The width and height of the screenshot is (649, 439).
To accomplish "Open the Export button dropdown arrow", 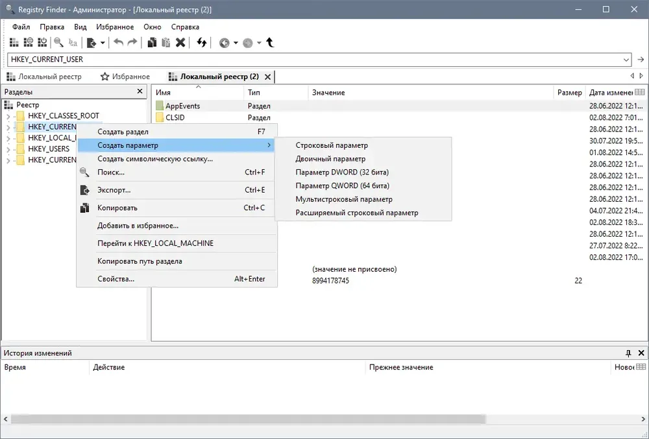I will (x=103, y=43).
